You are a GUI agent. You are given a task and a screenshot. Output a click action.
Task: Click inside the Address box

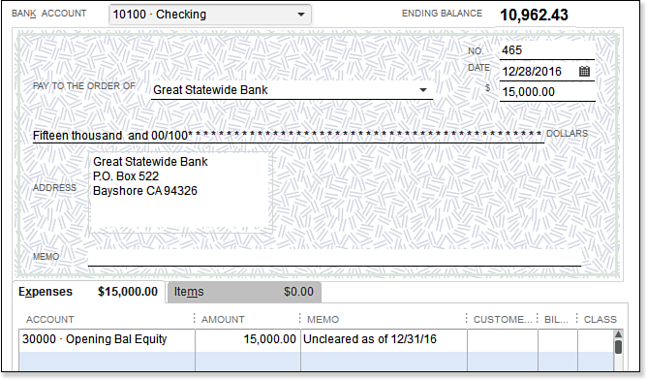point(180,193)
